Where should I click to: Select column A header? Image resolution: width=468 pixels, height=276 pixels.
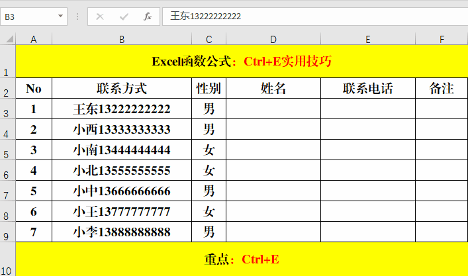click(34, 39)
